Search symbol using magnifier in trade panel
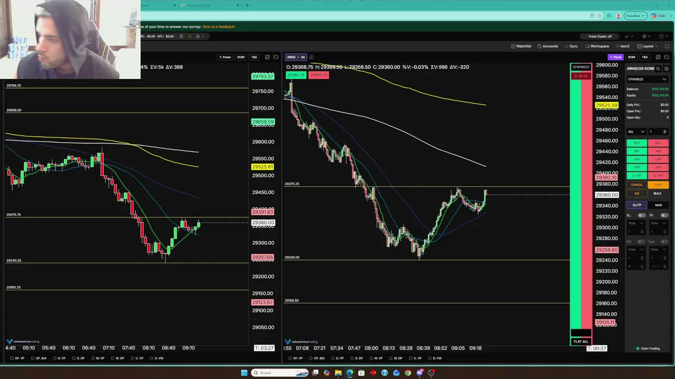The width and height of the screenshot is (675, 379). coord(658,68)
